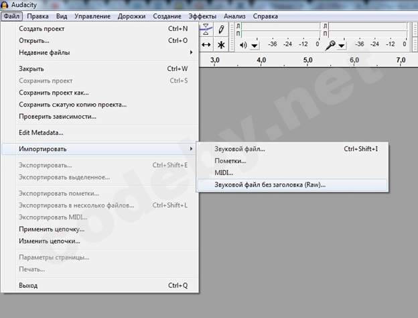Select Звуковой файл... import option
The height and width of the screenshot is (318, 418).
[x=240, y=148]
